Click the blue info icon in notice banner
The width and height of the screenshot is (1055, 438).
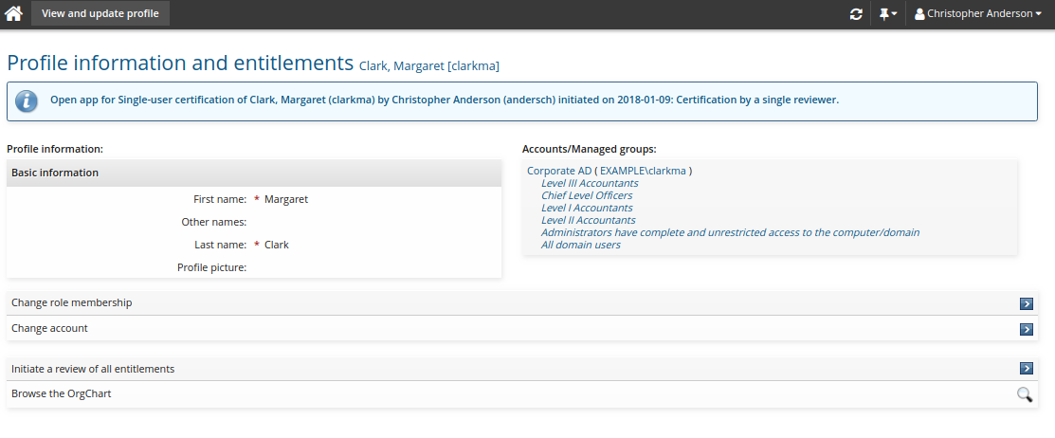(x=27, y=100)
